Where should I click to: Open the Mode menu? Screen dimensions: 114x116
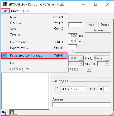15,11
